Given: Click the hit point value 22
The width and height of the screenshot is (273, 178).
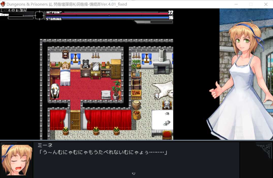Looking at the screenshot, I should coord(171,12).
